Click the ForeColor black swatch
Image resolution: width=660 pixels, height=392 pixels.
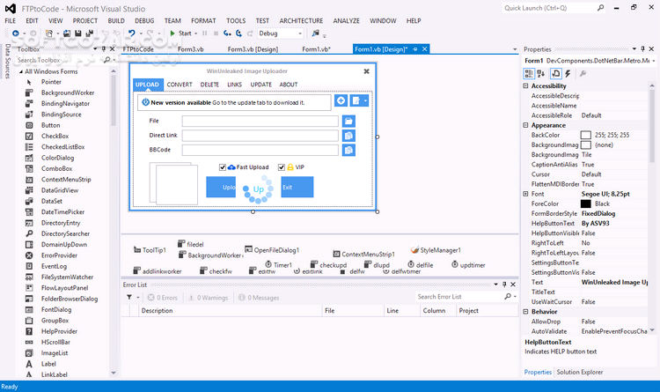pos(585,203)
